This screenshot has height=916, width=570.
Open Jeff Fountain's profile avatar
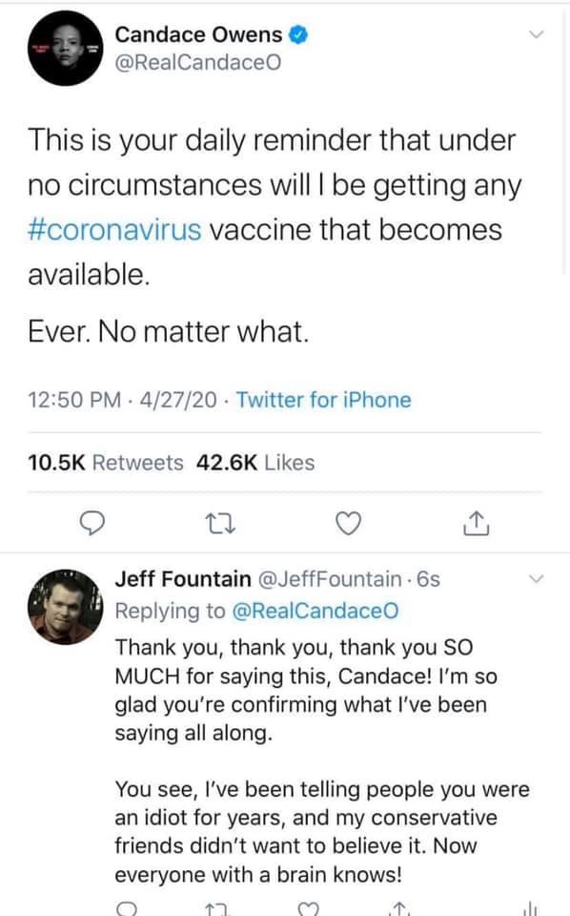coord(65,607)
